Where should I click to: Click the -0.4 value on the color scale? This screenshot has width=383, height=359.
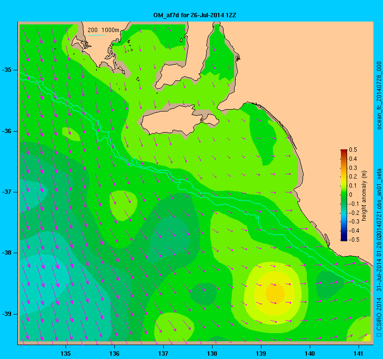coord(353,231)
